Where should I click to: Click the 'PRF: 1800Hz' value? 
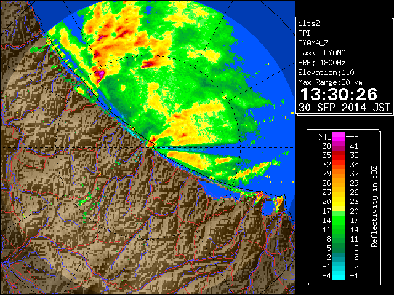322,63
